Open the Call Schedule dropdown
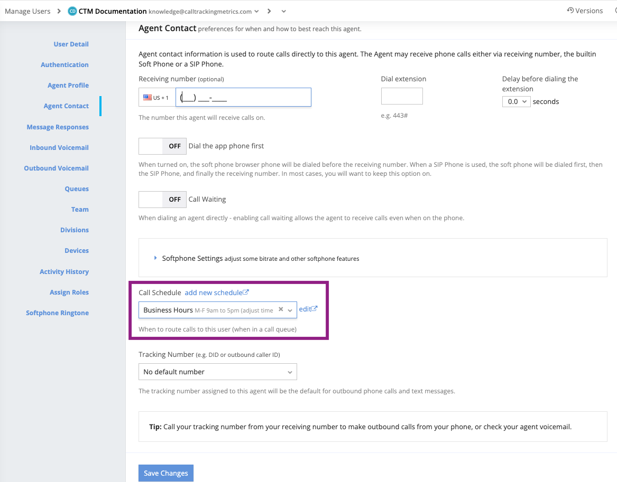The height and width of the screenshot is (482, 617). pos(290,310)
